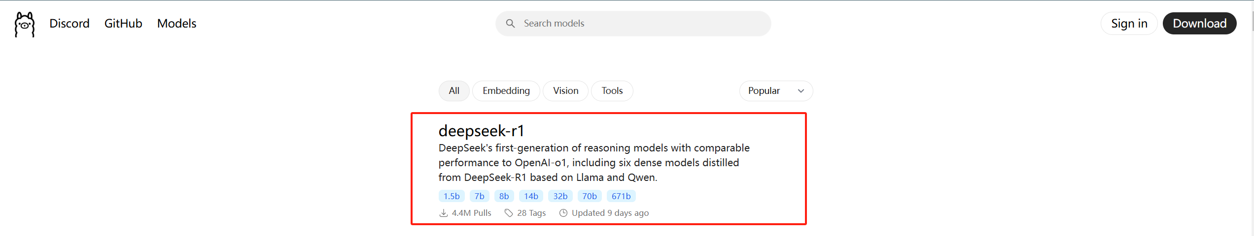Click the Download button
1254x236 pixels.
[1199, 24]
